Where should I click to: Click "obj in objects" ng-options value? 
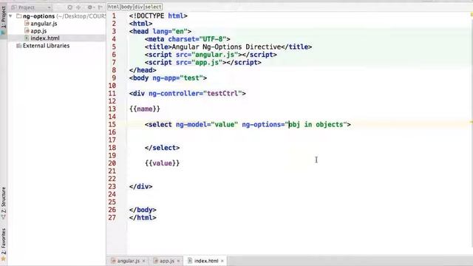pyautogui.click(x=316, y=125)
